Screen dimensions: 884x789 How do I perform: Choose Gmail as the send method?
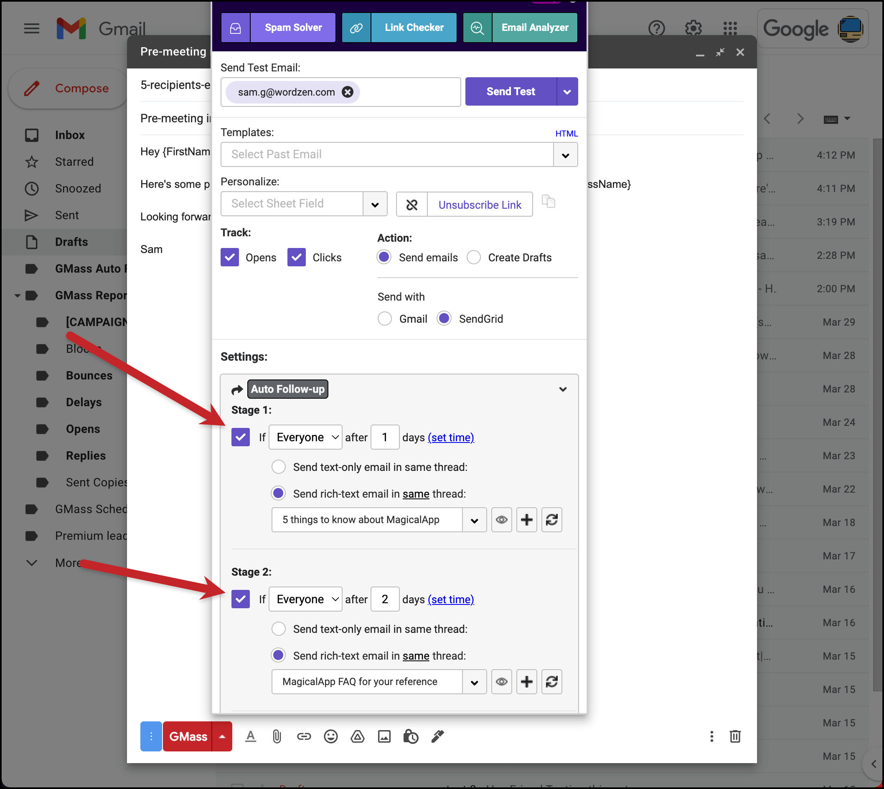[x=384, y=319]
